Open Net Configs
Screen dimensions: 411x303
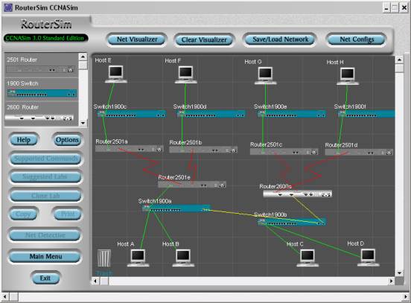(357, 39)
